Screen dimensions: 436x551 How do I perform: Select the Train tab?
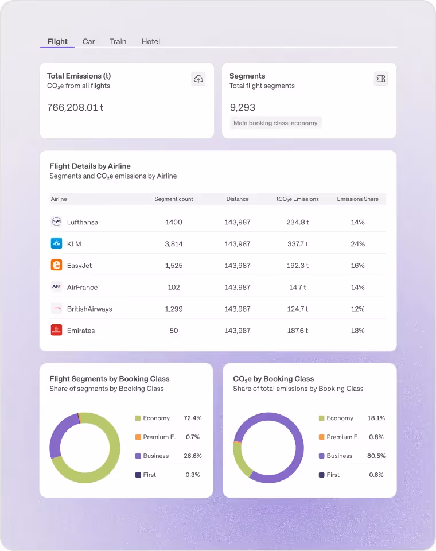click(x=118, y=41)
